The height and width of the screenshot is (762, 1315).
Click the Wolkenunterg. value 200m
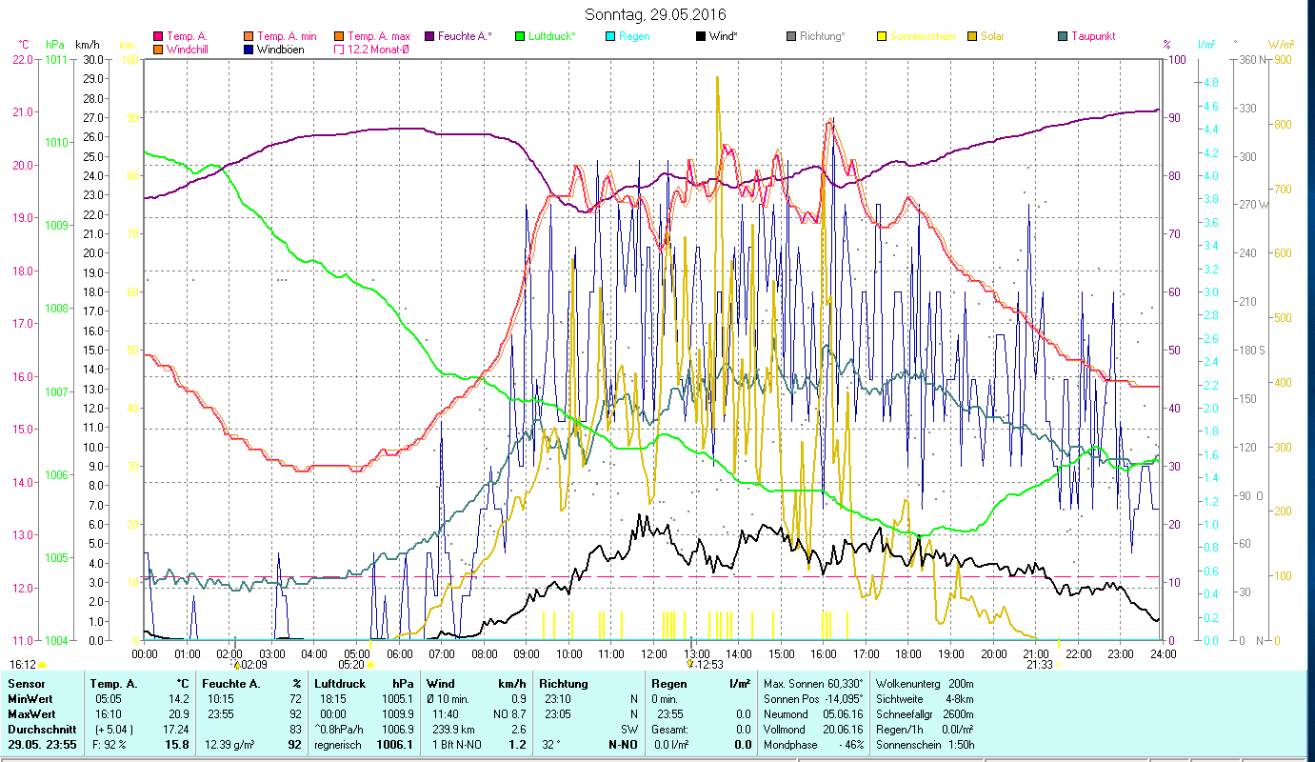tap(962, 683)
